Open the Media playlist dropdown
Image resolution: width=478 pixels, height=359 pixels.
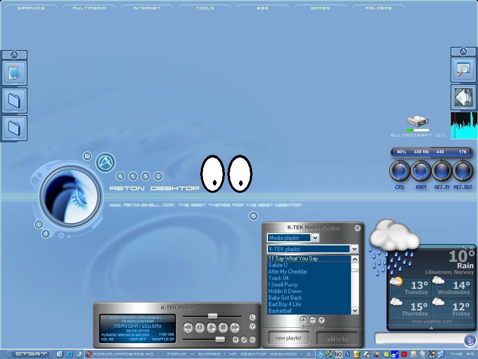point(315,238)
